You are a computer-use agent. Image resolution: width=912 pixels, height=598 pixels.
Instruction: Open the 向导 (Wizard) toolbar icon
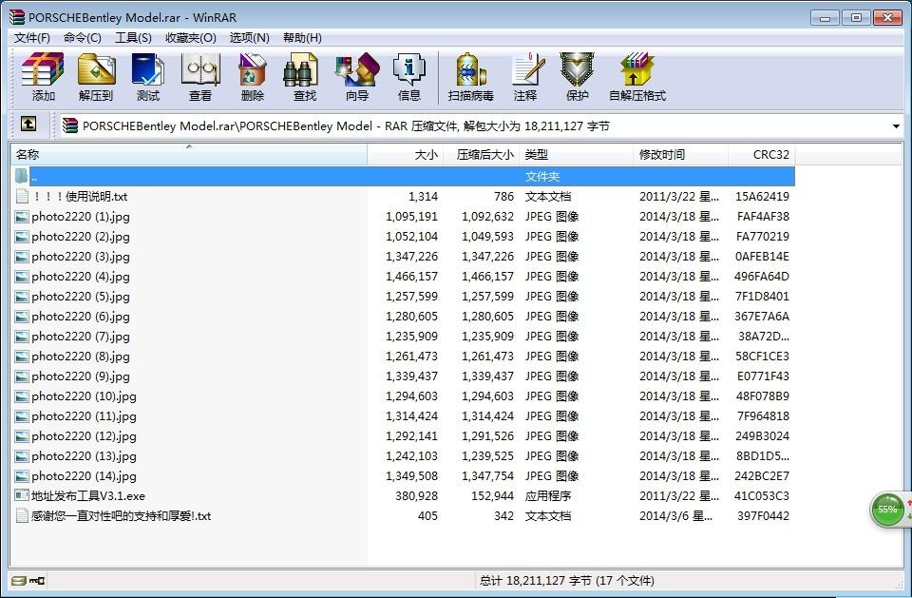pyautogui.click(x=356, y=77)
